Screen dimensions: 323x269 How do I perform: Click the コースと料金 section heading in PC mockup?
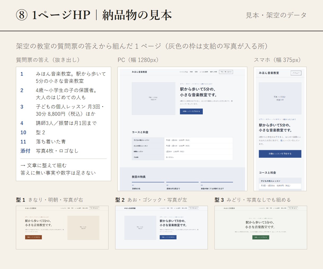(140, 132)
